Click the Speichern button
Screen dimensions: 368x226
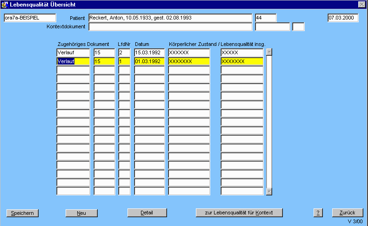click(x=22, y=213)
